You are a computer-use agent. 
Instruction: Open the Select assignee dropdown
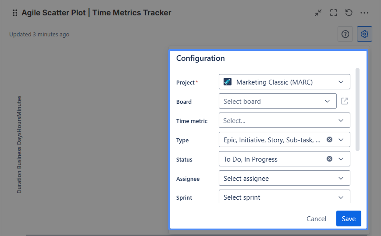coord(284,178)
